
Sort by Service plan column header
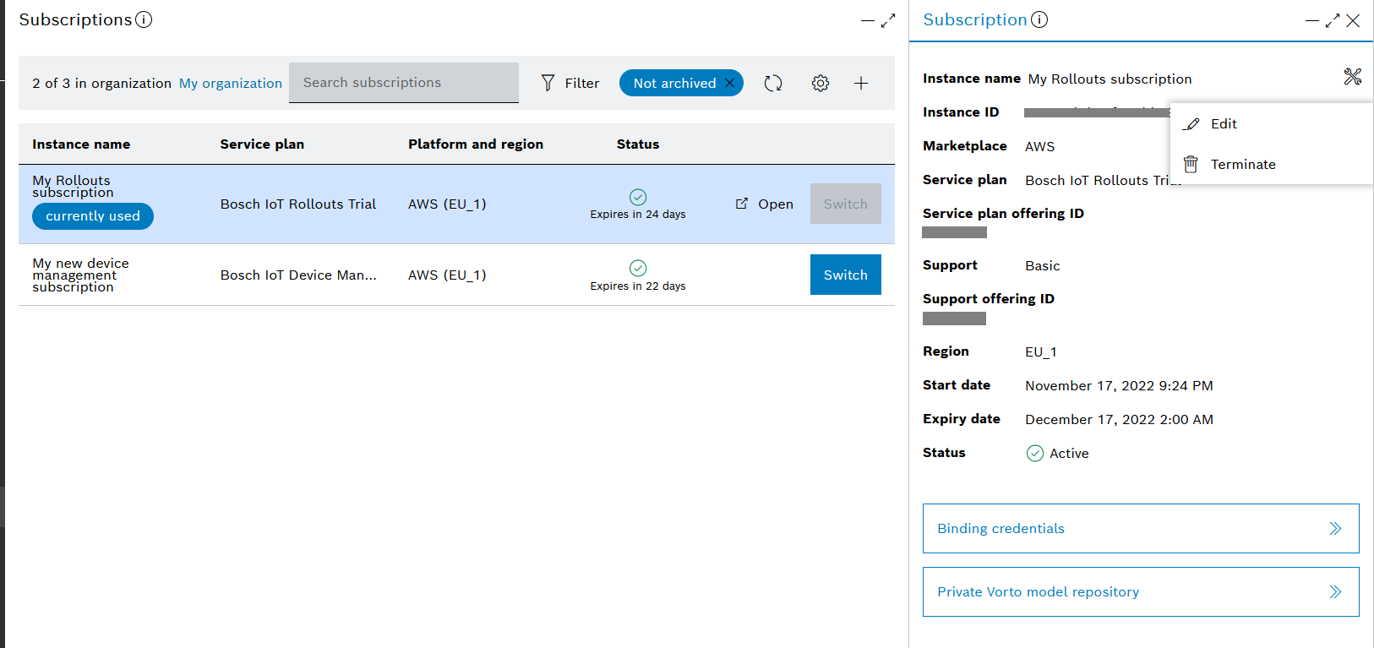pos(262,144)
